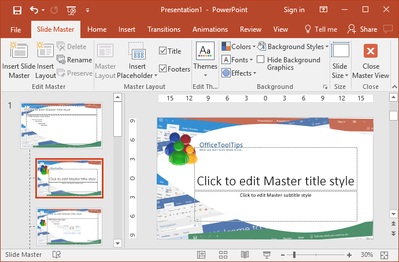The height and width of the screenshot is (262, 399).
Task: Switch to Normal view icon
Action: pos(201,254)
